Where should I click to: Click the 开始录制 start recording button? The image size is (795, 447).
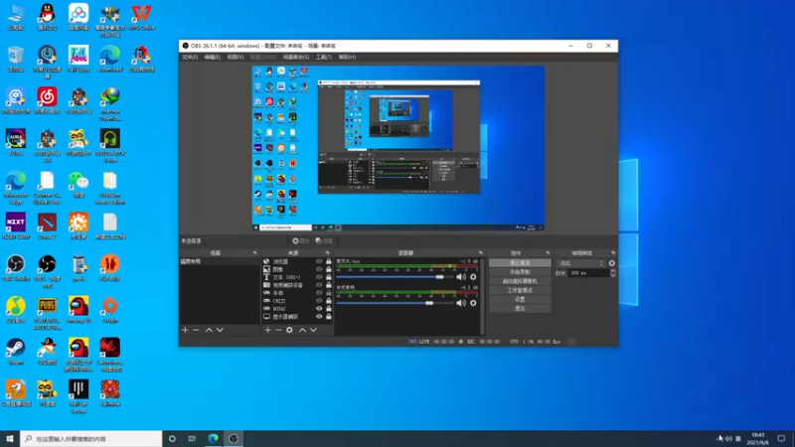520,272
